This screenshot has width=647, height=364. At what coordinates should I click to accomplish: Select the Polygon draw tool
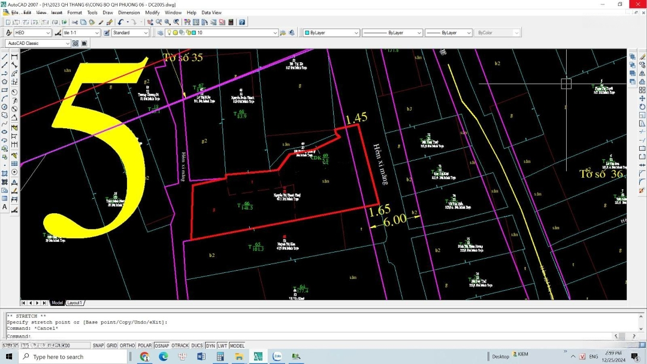pos(5,82)
